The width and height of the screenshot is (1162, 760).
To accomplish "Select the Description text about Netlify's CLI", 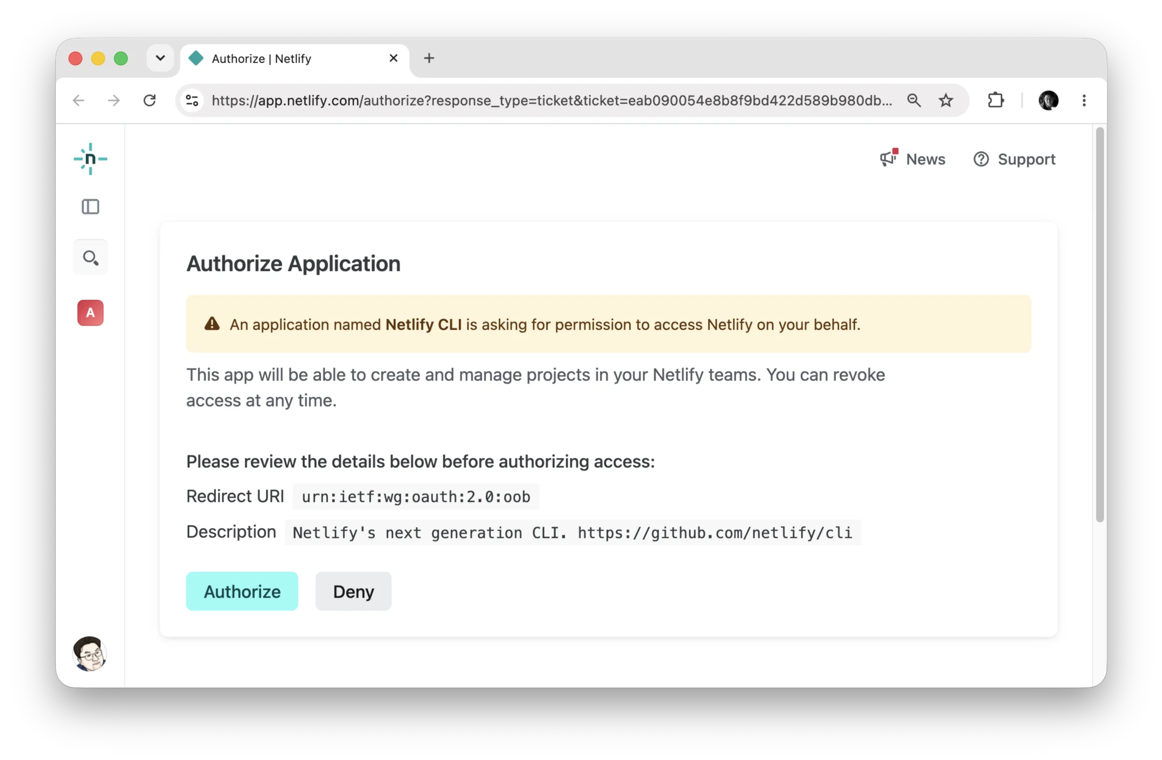I will tap(573, 533).
